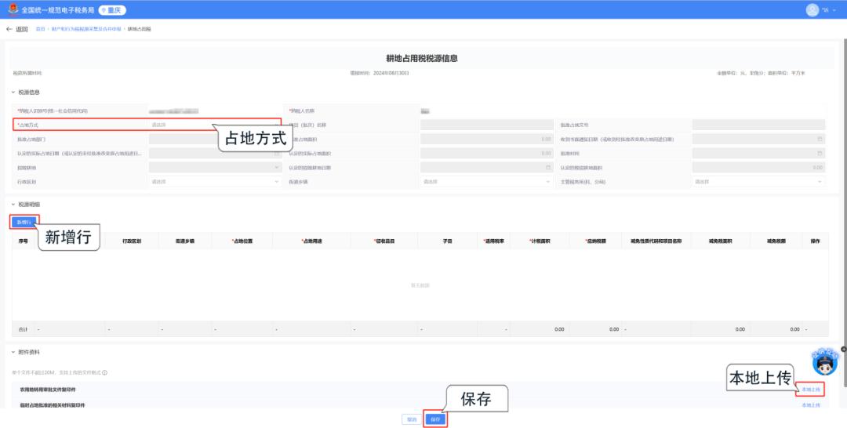This screenshot has width=847, height=428.
Task: Click the 新增行 button
Action: point(25,222)
